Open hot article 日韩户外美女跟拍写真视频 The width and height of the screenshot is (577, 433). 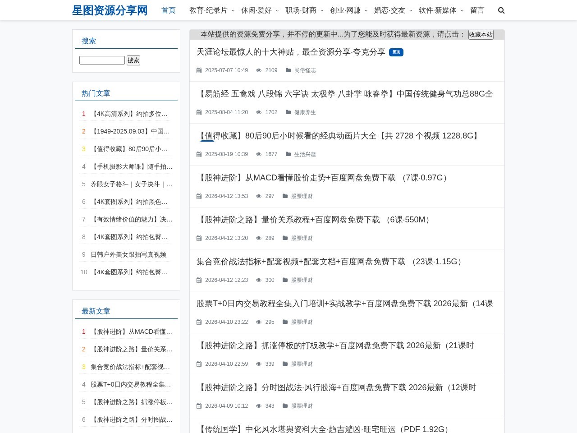coord(128,254)
